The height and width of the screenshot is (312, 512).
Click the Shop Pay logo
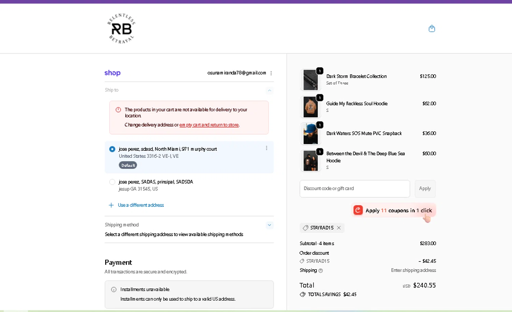[112, 73]
